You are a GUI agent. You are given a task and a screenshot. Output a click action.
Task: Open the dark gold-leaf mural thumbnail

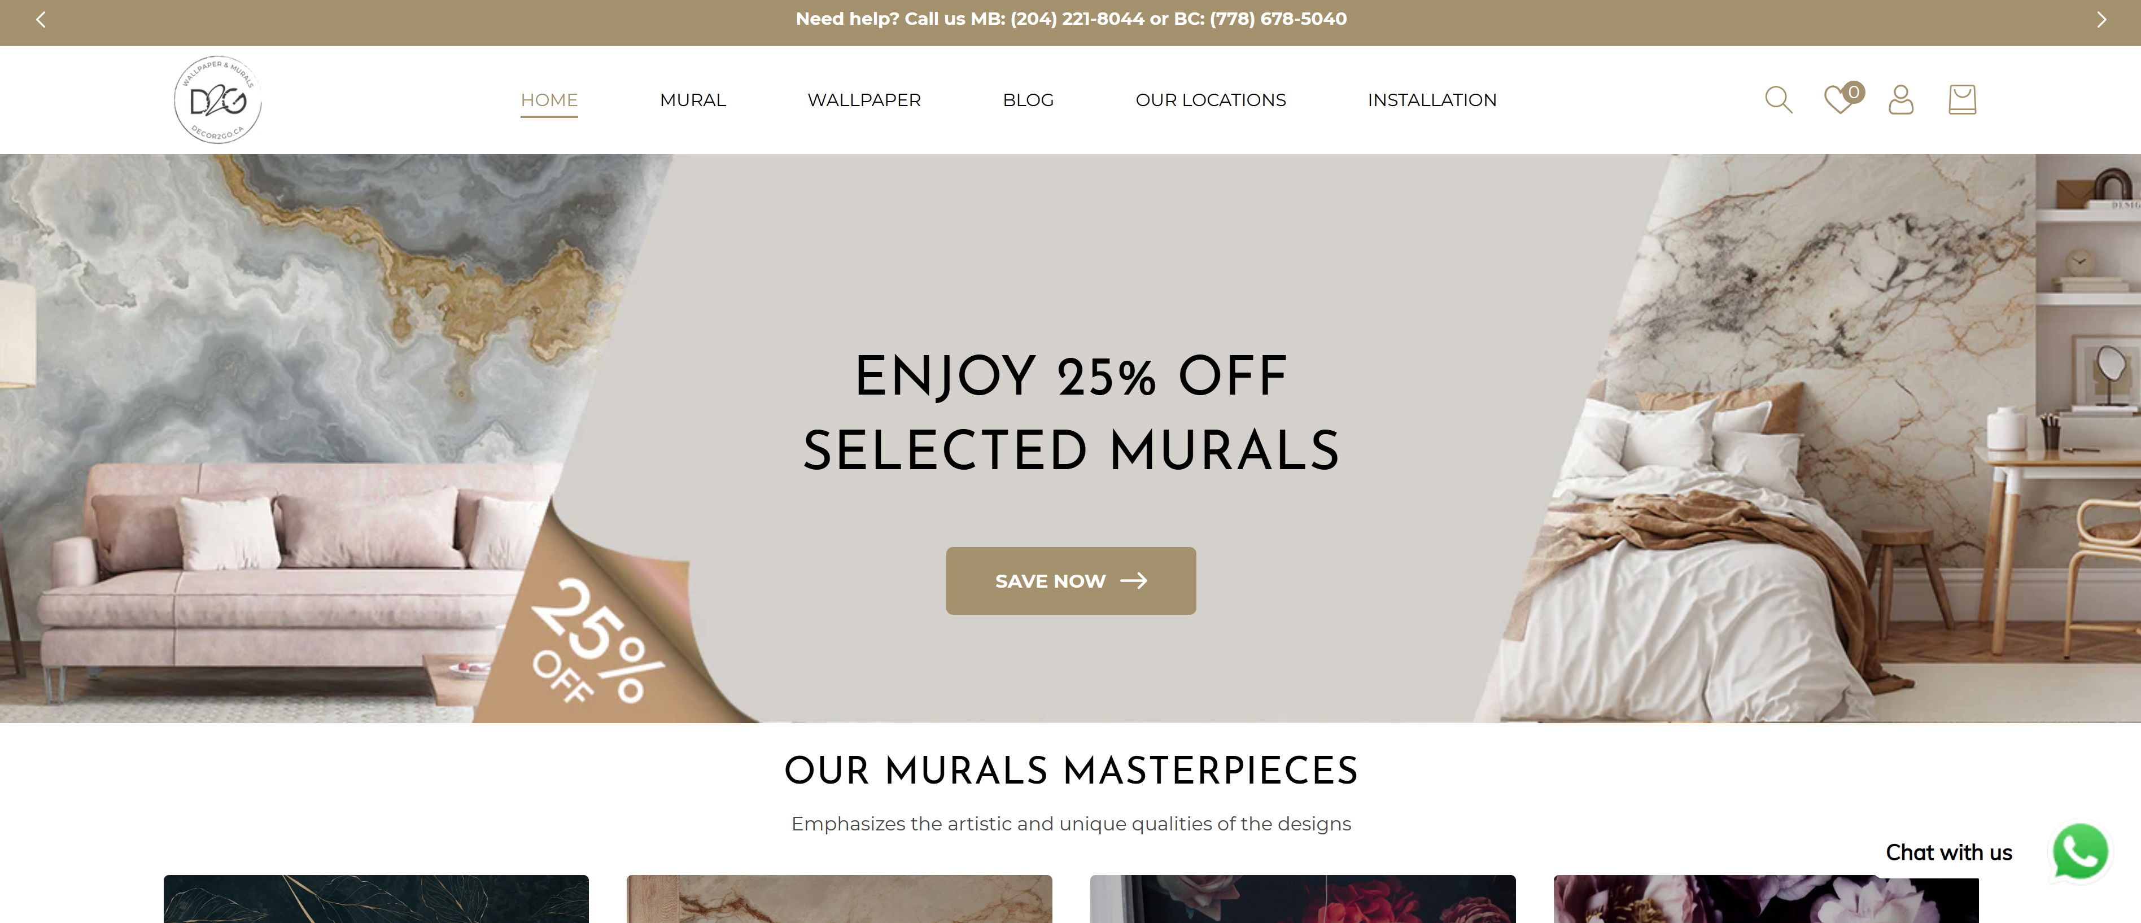(375, 899)
